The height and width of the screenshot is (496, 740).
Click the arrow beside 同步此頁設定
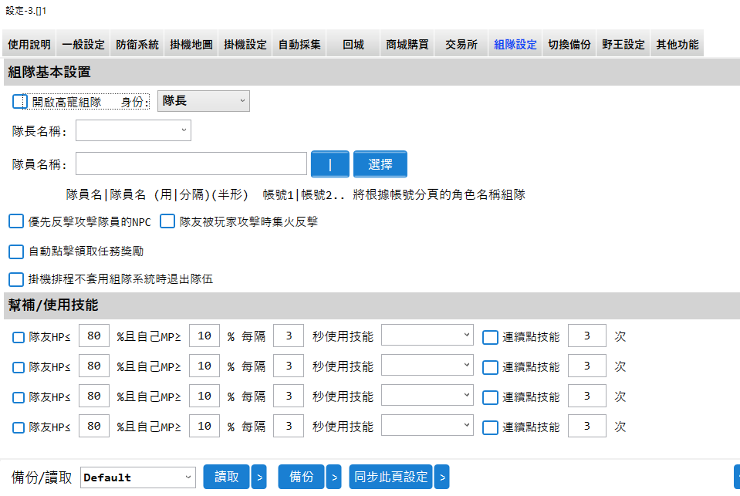(441, 477)
